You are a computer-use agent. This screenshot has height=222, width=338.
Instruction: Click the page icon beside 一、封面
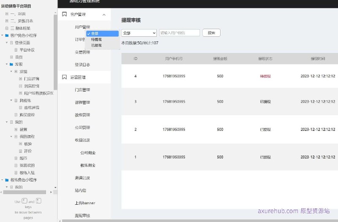click(x=7, y=14)
